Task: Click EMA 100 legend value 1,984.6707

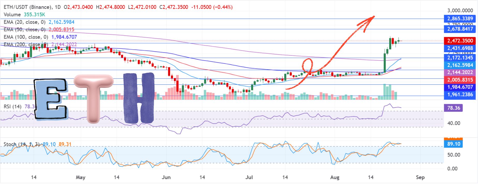Action: (64, 37)
